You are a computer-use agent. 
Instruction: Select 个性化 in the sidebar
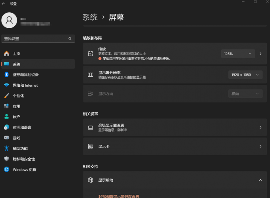38,95
